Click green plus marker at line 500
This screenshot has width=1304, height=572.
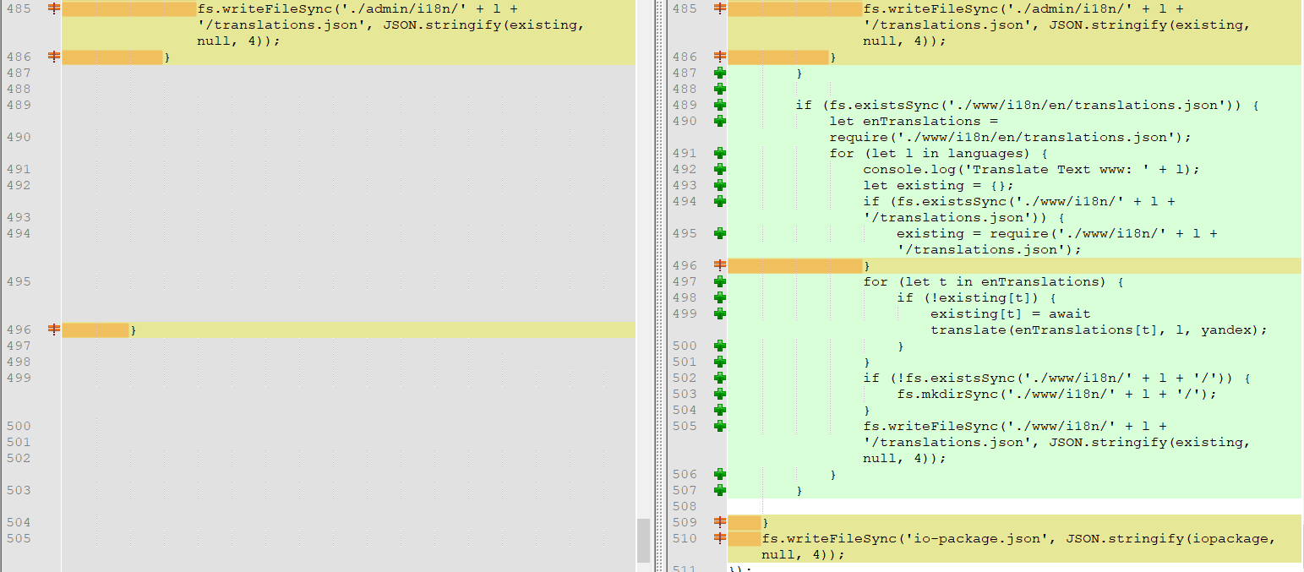[x=720, y=346]
